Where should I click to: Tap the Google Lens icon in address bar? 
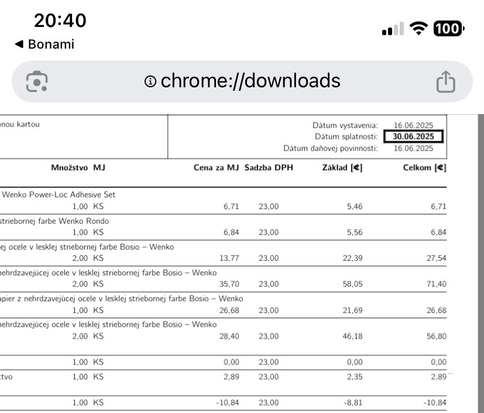37,81
